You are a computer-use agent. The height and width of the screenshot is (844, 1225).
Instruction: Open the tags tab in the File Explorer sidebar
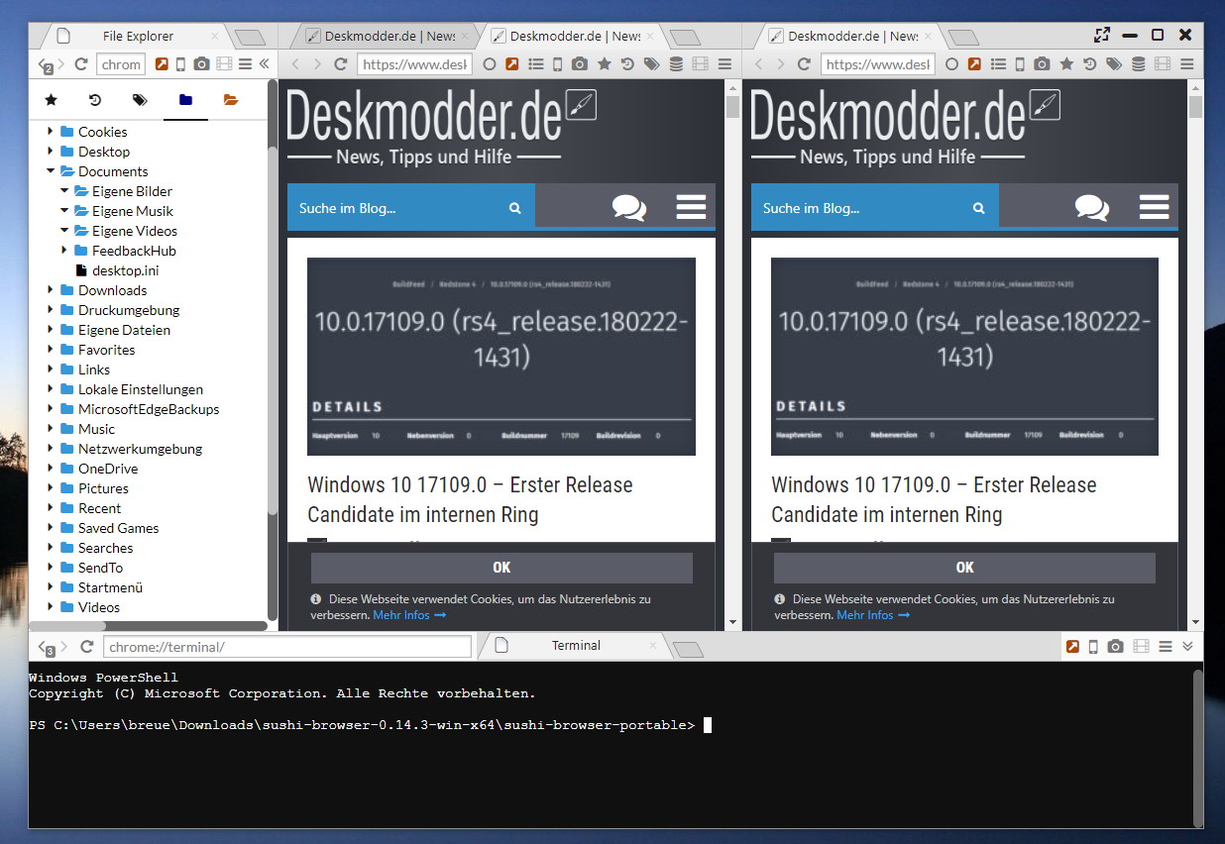click(x=140, y=100)
